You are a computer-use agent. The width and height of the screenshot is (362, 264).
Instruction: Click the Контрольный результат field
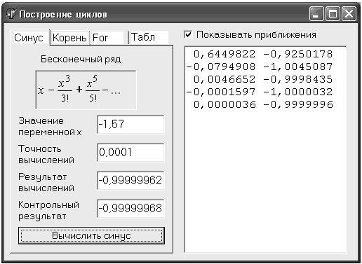click(130, 209)
